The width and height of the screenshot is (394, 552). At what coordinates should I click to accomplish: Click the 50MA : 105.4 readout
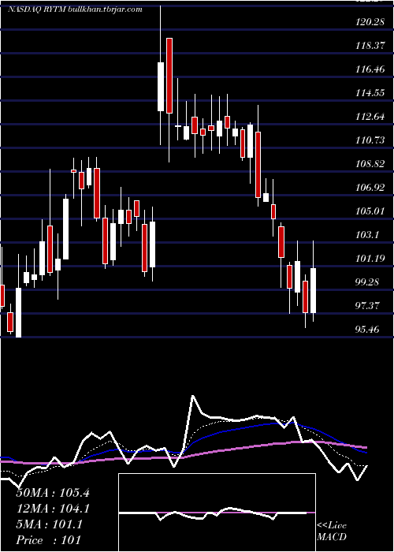[x=53, y=493]
